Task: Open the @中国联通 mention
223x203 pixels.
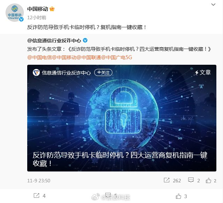Action: 89,57
